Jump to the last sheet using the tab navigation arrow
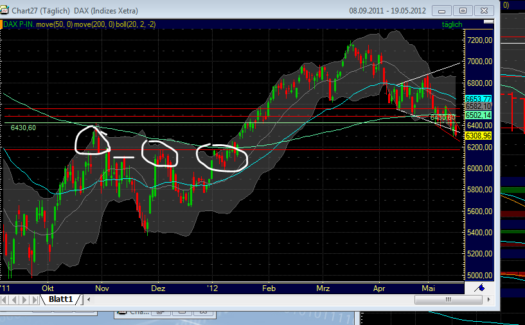The image size is (525, 325). (x=35, y=299)
